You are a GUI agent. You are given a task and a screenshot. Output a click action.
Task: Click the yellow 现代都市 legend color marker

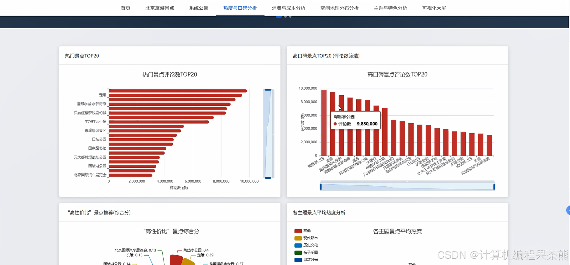(298, 238)
